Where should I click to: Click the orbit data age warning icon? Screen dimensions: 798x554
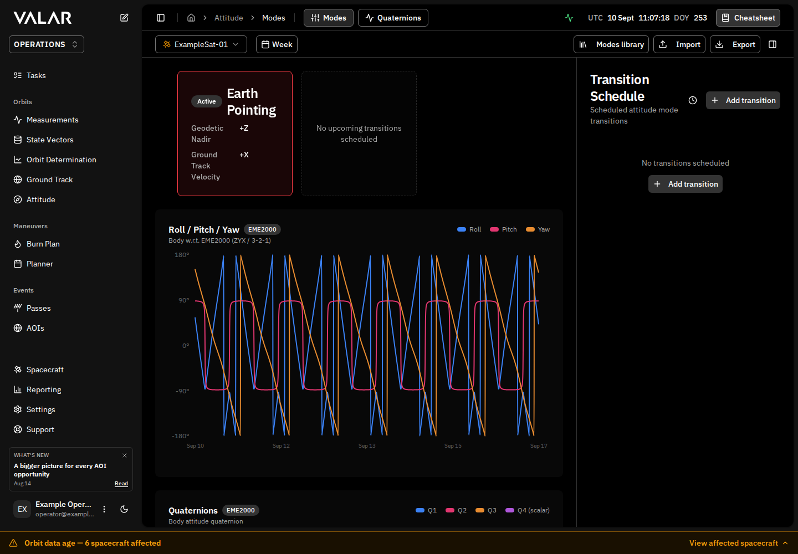(13, 543)
